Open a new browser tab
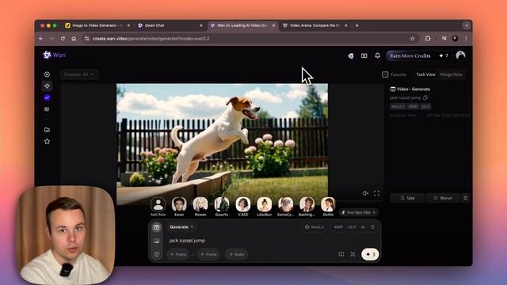507x285 pixels. [357, 25]
